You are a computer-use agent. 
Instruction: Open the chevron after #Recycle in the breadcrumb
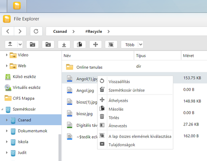click(109, 32)
